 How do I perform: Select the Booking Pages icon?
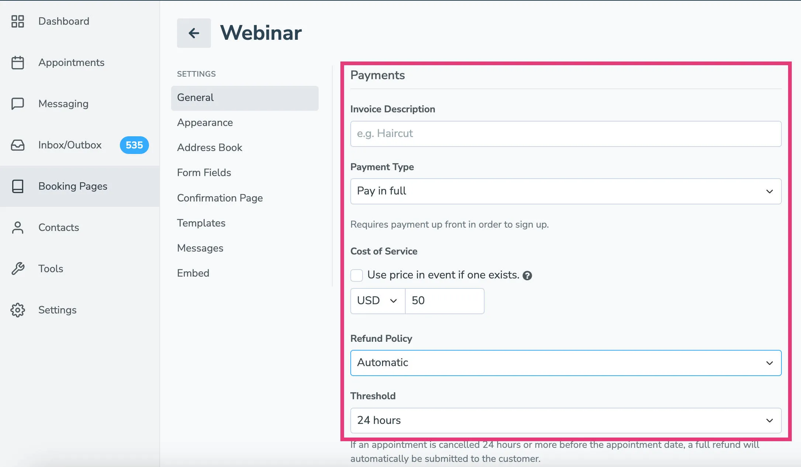click(18, 186)
